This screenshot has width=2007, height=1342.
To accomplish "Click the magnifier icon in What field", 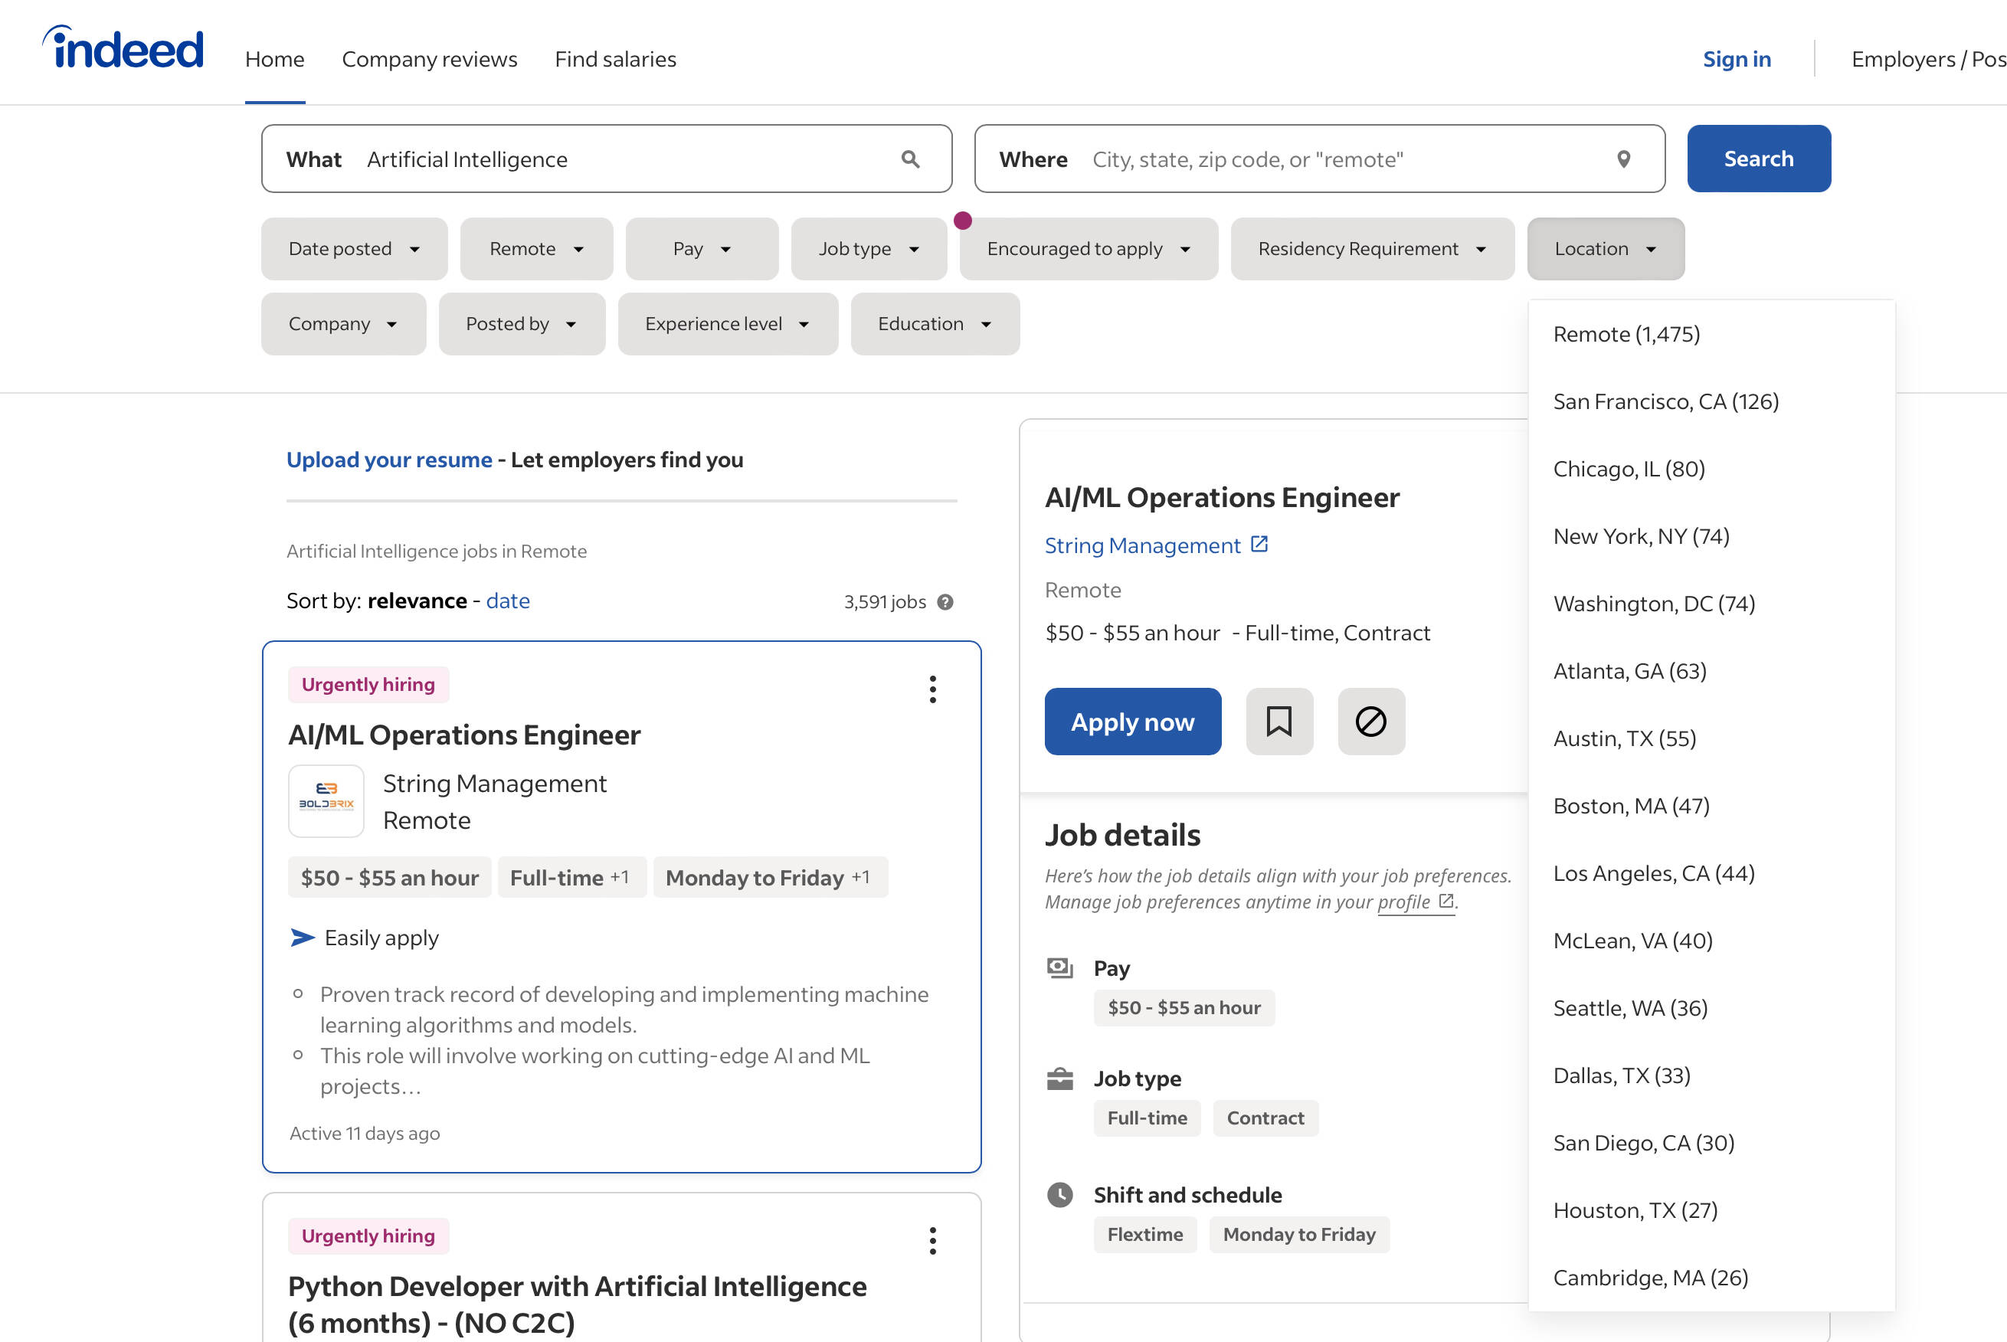I will click(911, 159).
